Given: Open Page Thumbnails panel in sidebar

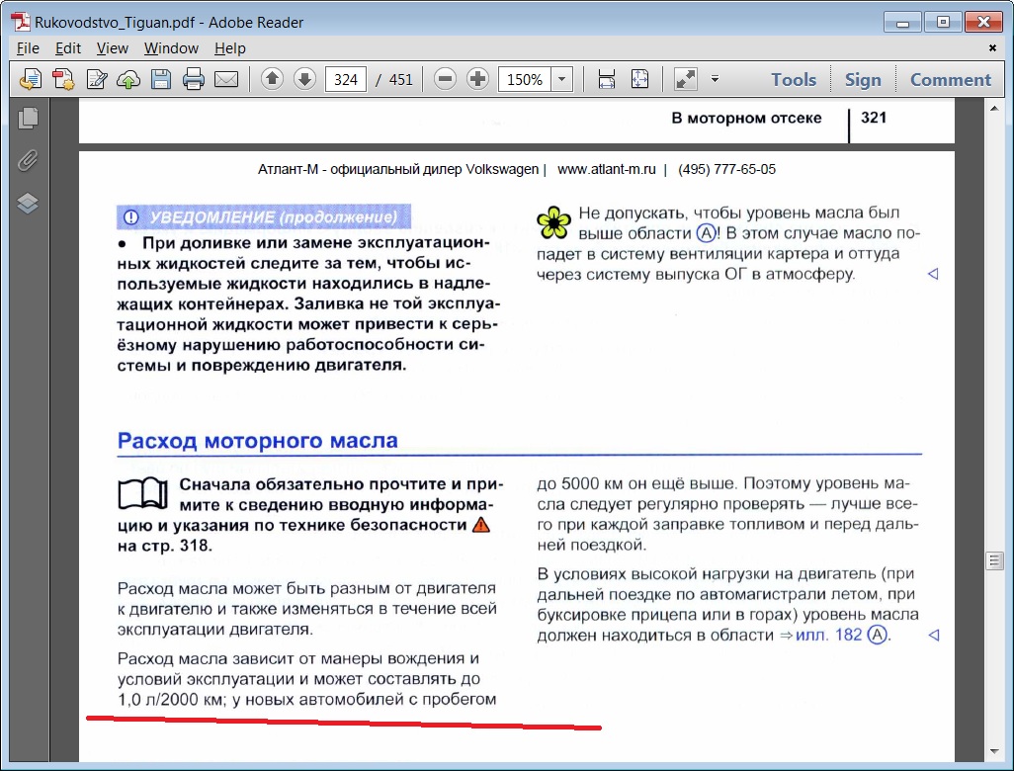Looking at the screenshot, I should pos(29,119).
